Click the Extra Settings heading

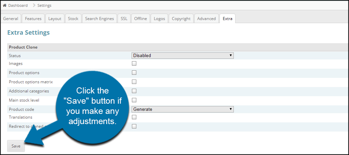29,33
